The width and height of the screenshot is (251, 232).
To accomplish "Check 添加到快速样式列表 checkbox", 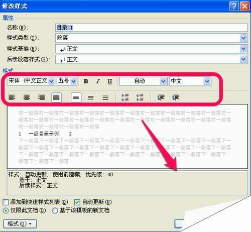I will click(x=6, y=202).
